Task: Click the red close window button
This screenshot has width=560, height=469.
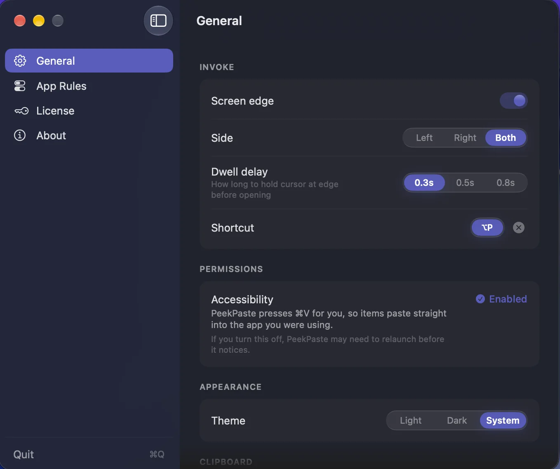Action: pos(20,21)
